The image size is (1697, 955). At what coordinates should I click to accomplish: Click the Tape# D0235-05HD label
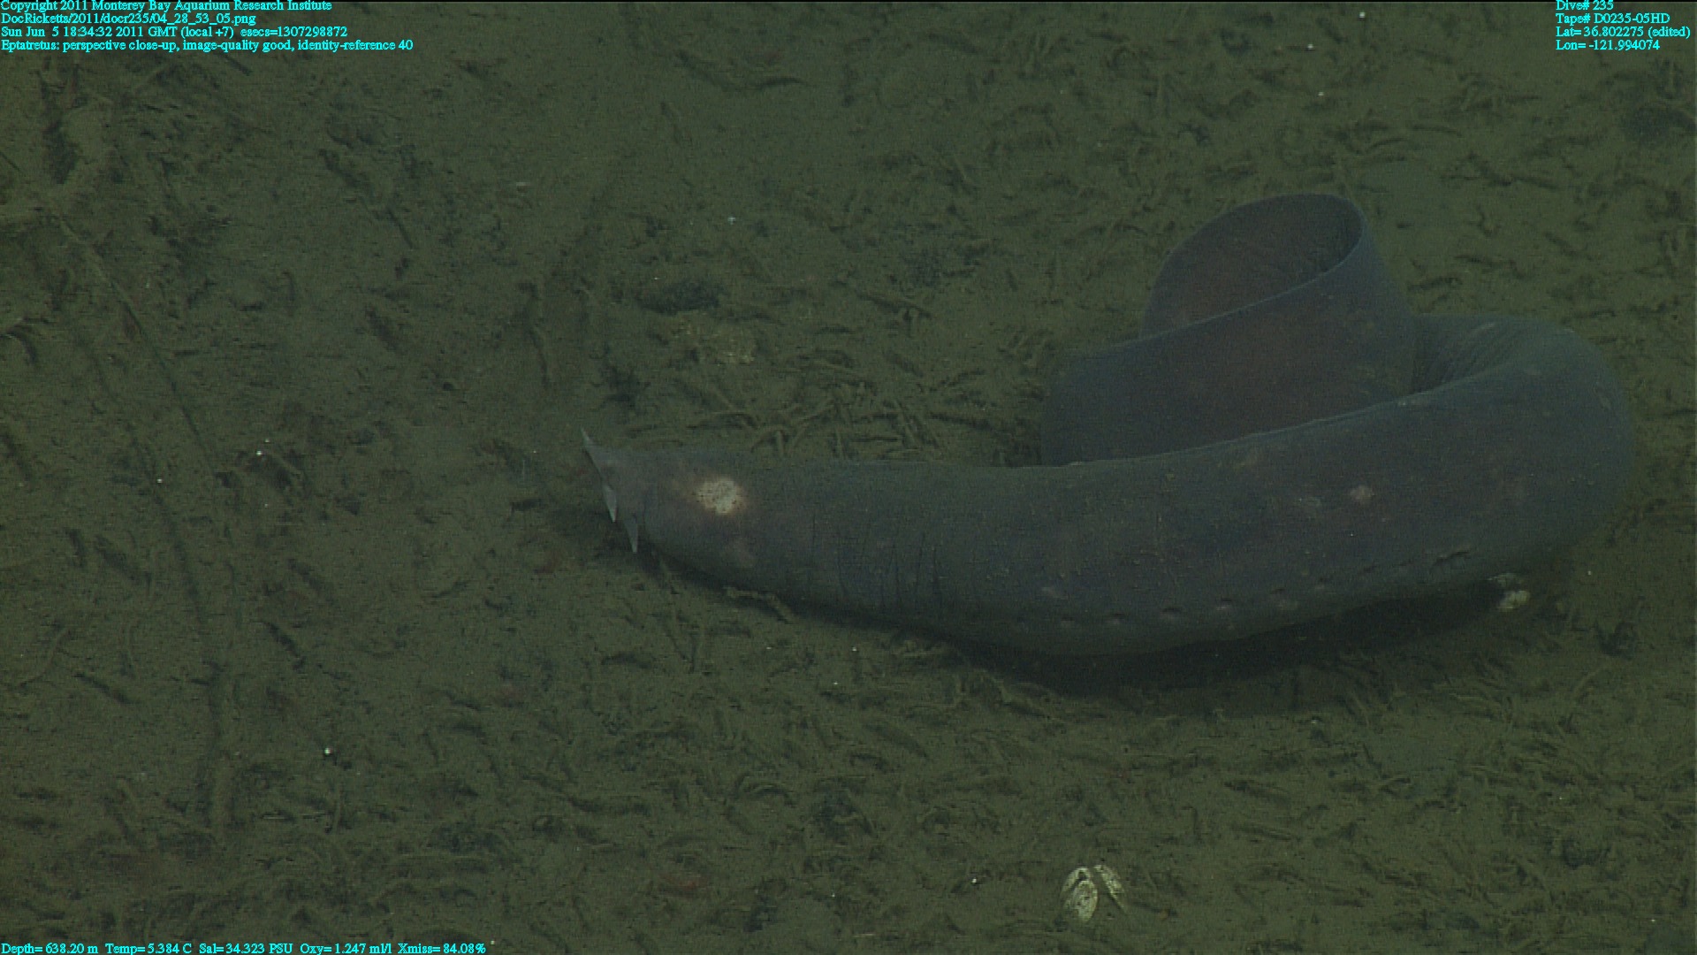(x=1612, y=19)
